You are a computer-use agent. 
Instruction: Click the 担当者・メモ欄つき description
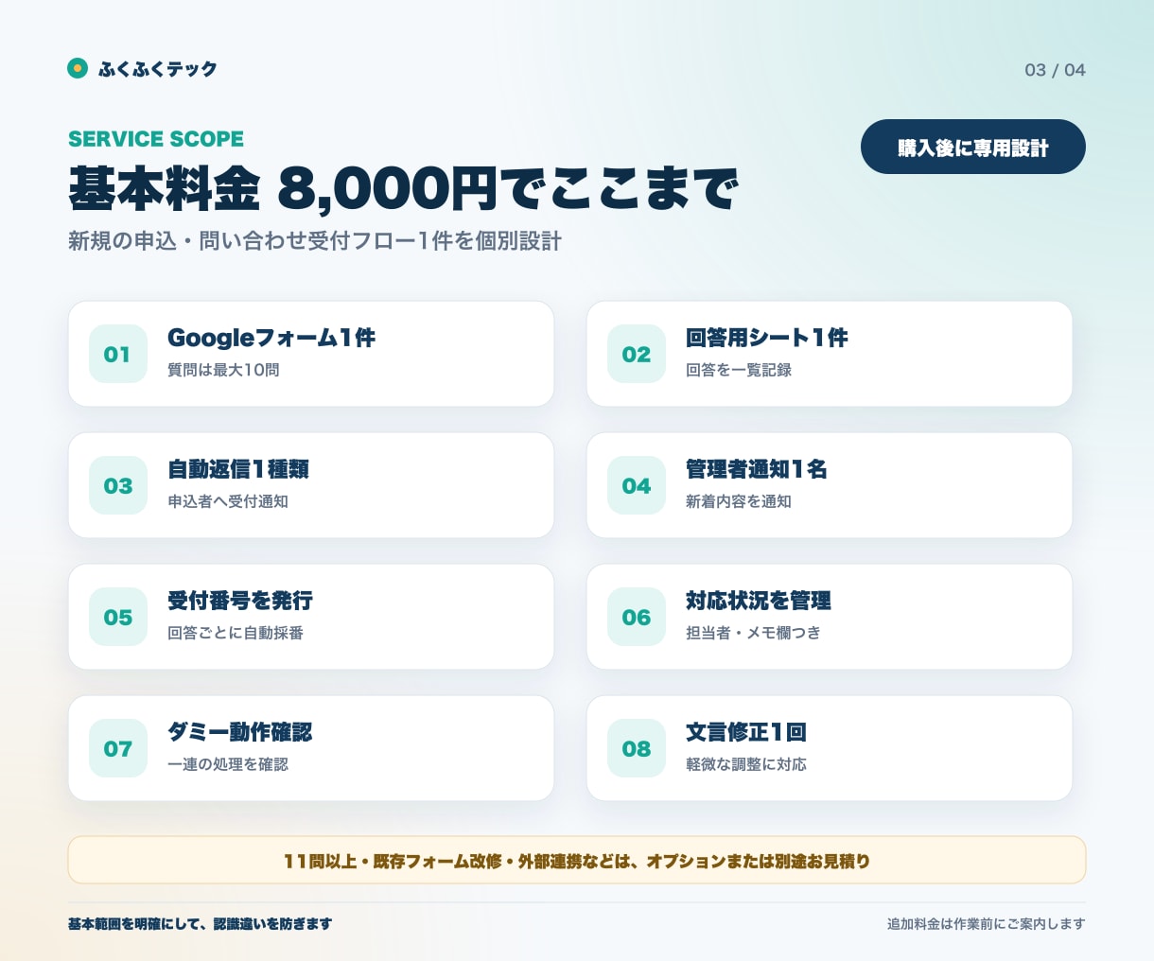753,633
